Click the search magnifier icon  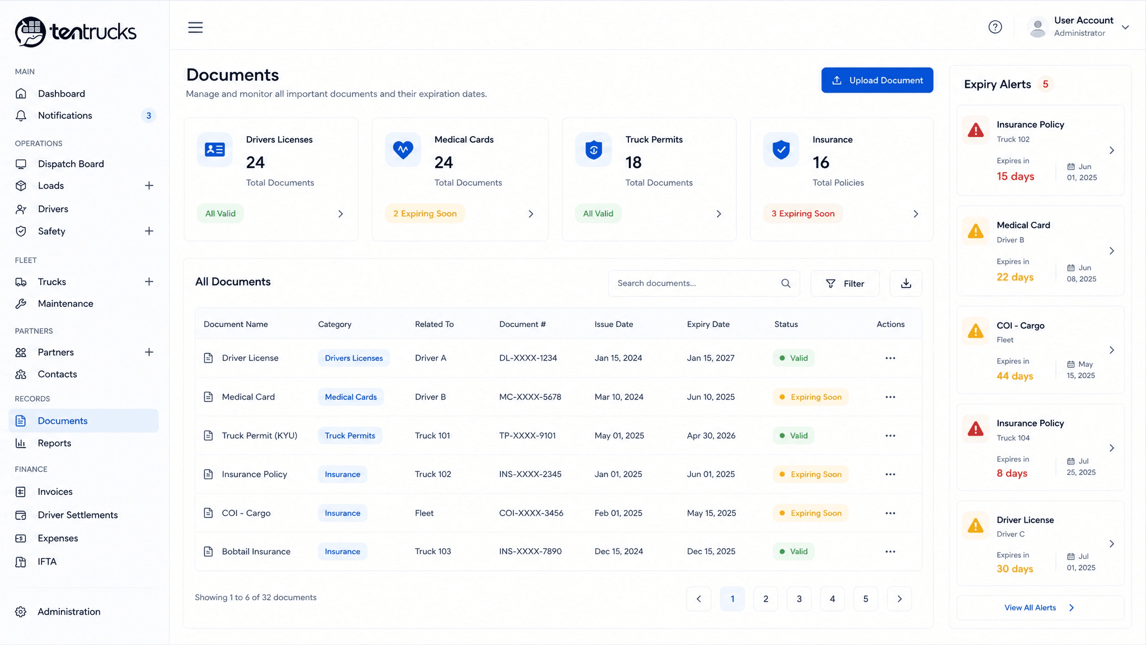click(x=786, y=283)
